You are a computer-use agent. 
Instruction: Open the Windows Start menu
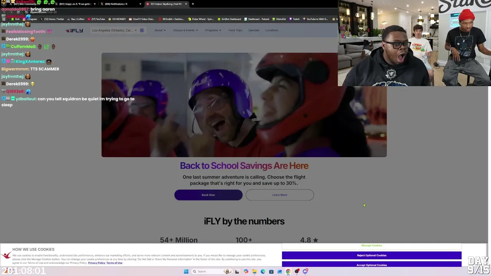click(x=186, y=271)
